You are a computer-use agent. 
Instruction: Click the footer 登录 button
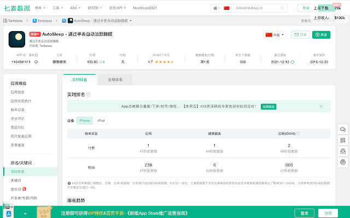(304, 213)
